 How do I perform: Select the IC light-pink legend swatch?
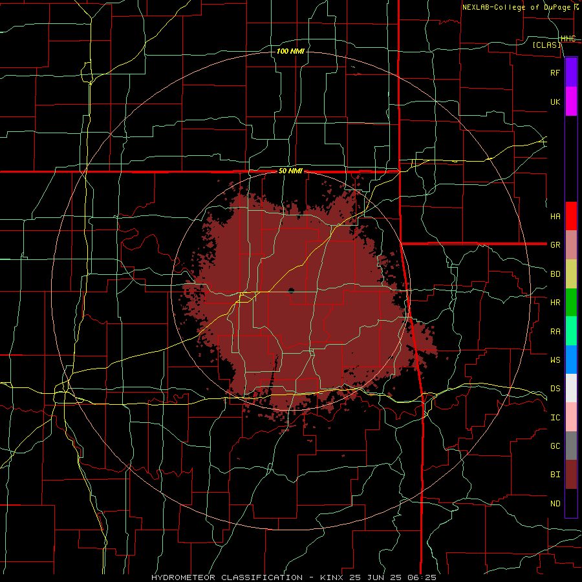571,417
